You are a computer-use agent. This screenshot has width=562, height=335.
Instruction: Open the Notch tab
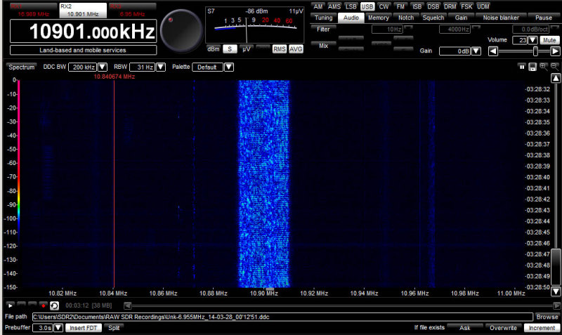tap(406, 18)
